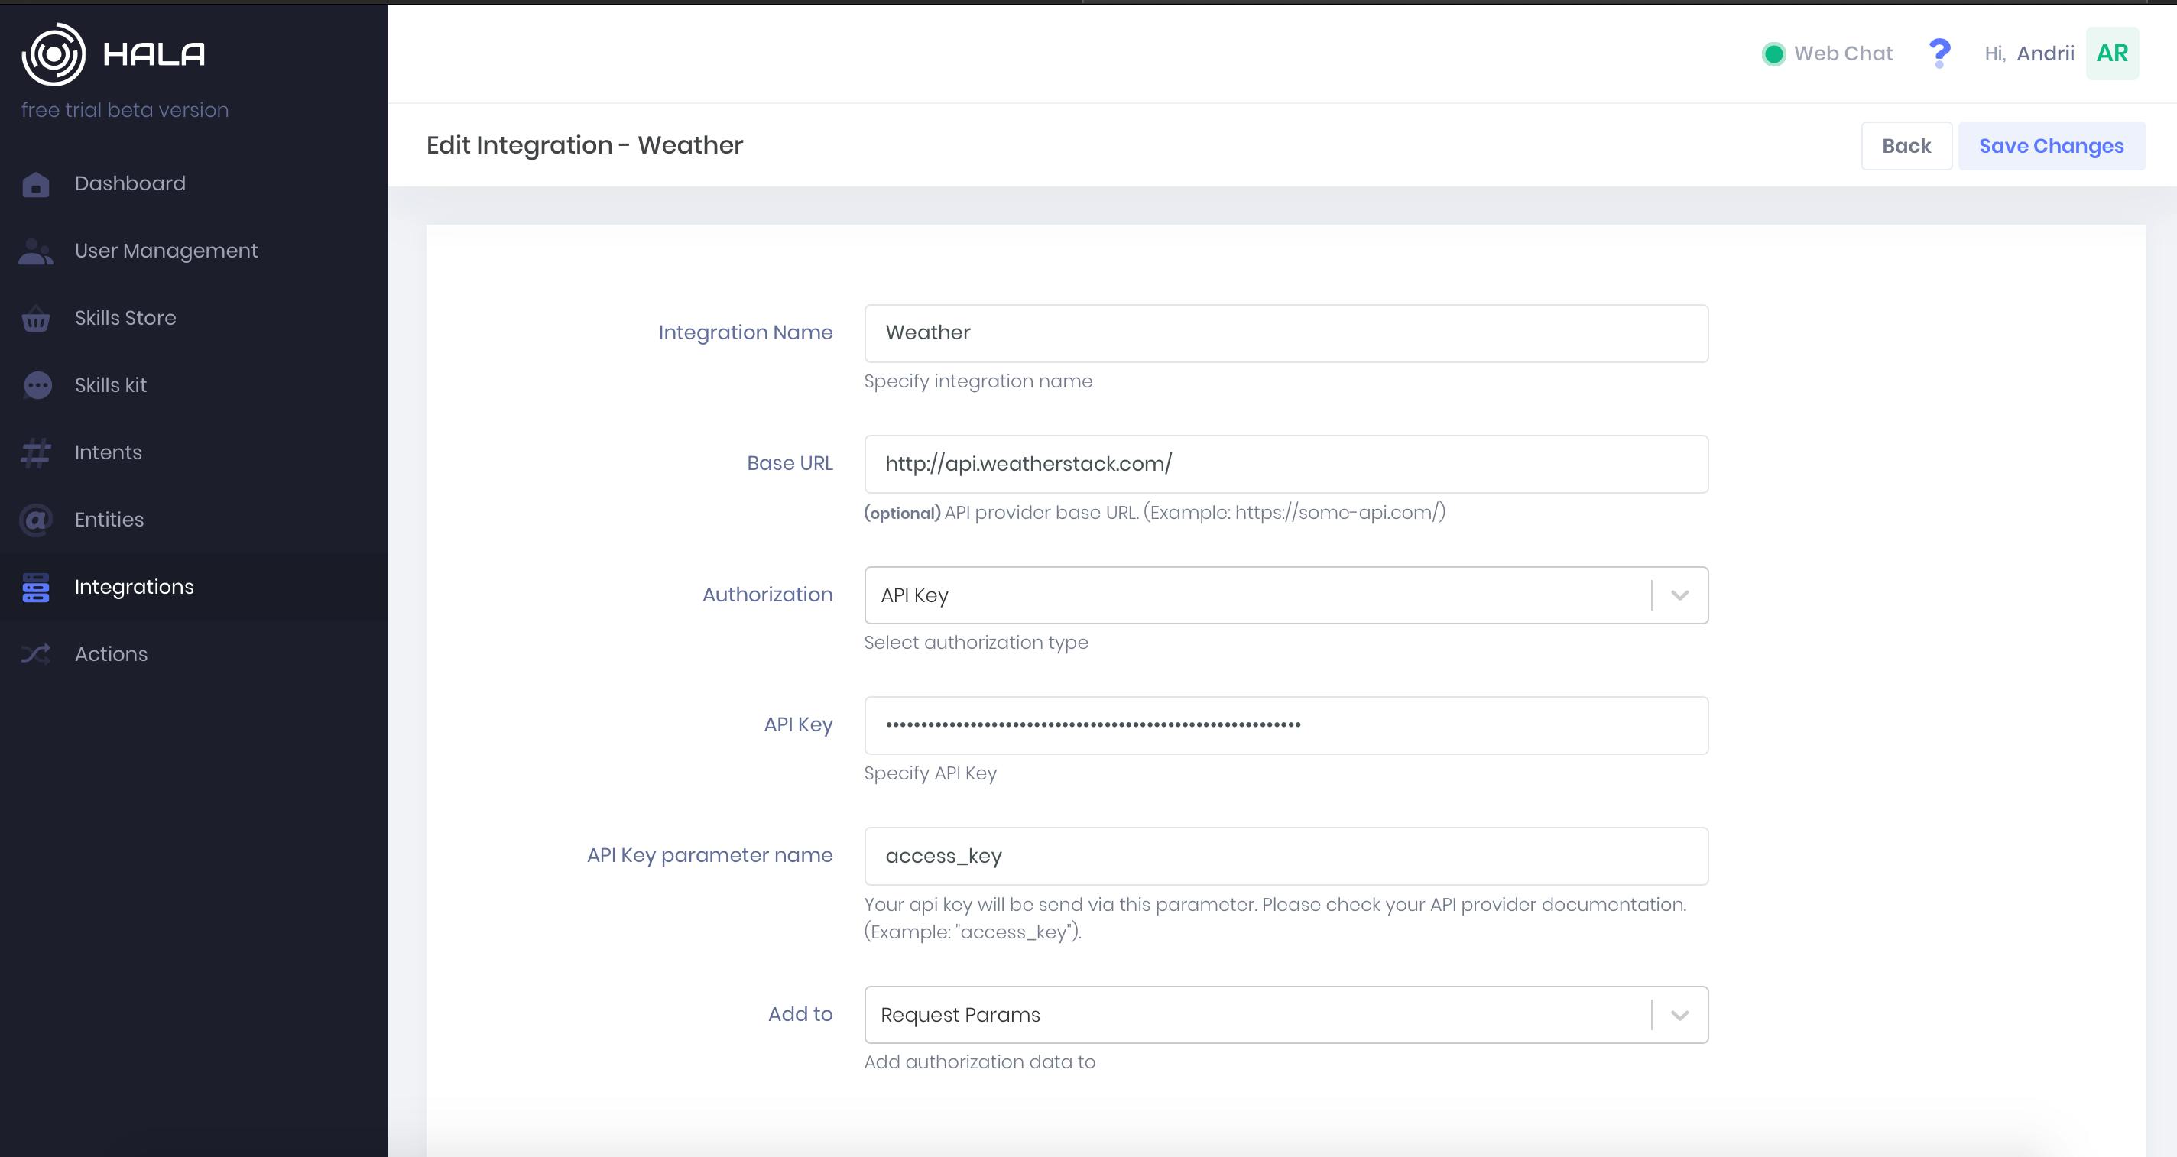Viewport: 2177px width, 1157px height.
Task: Open the Web Chat link
Action: tap(1843, 53)
